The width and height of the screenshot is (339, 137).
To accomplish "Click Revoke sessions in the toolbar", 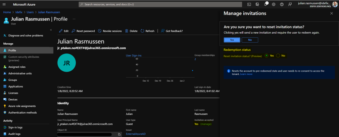I will pyautogui.click(x=110, y=31).
